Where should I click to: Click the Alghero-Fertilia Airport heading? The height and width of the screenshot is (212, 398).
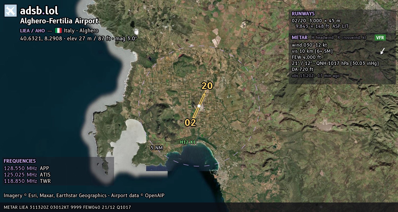pos(59,21)
